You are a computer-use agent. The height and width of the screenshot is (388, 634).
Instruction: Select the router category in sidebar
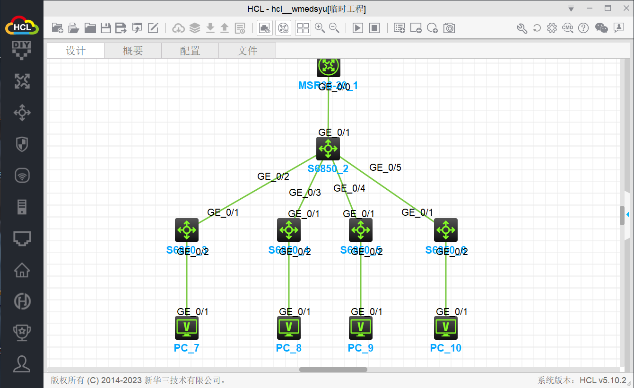22,81
